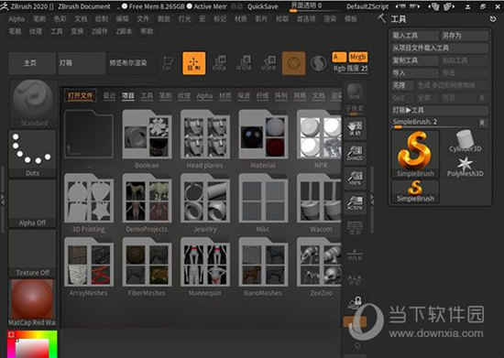
Task: Click 从项目文件载入工具 button
Action: (440, 48)
